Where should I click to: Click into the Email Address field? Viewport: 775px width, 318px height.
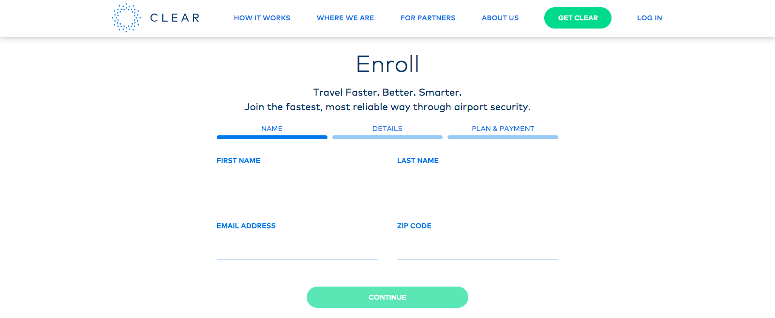(x=297, y=248)
